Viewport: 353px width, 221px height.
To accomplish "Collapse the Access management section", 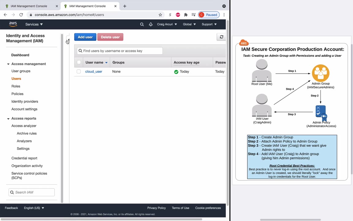I will (x=8, y=64).
